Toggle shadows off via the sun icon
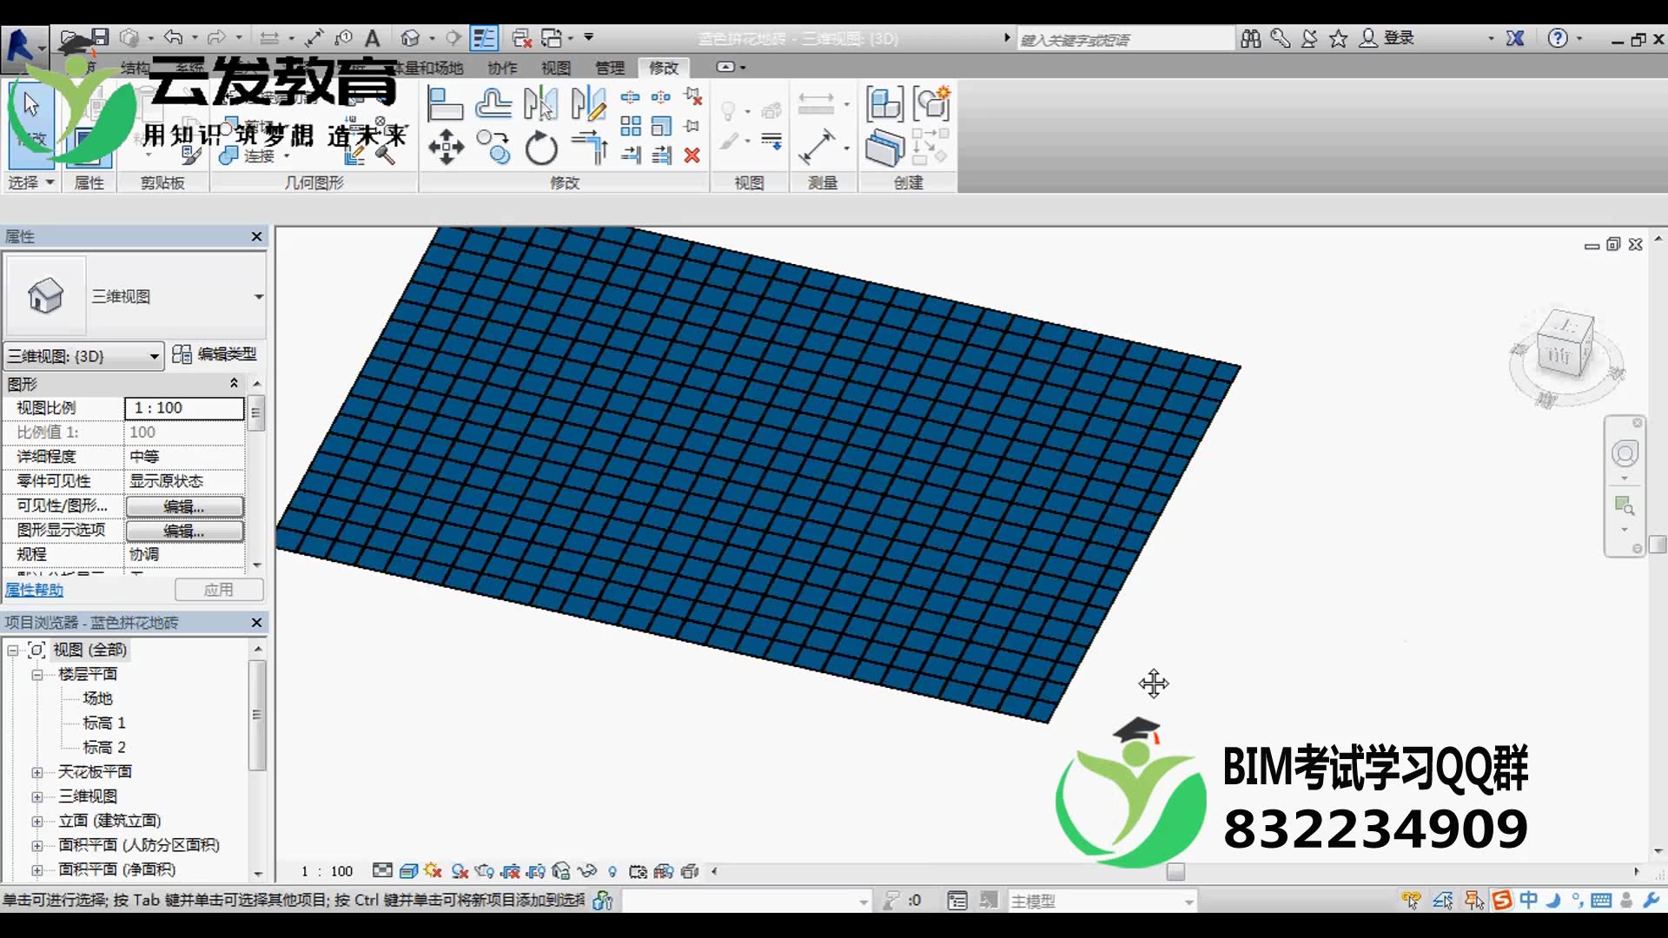The image size is (1668, 938). 432,871
